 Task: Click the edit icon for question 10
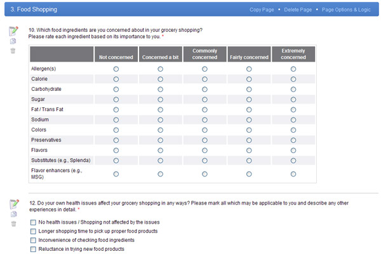(x=13, y=31)
